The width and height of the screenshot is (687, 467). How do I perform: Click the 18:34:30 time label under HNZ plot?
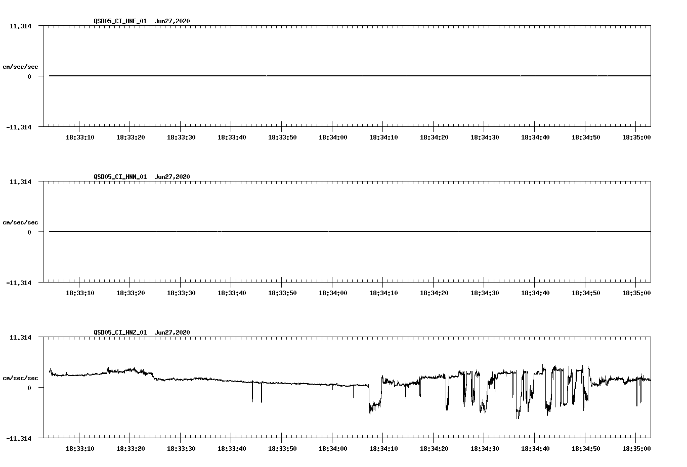click(485, 449)
